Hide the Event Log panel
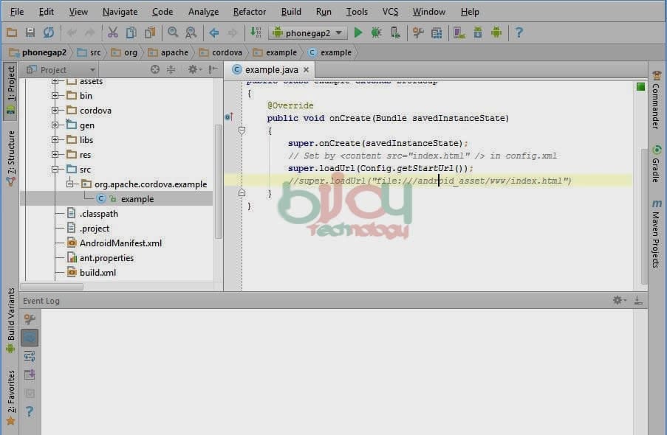667x435 pixels. [x=638, y=301]
